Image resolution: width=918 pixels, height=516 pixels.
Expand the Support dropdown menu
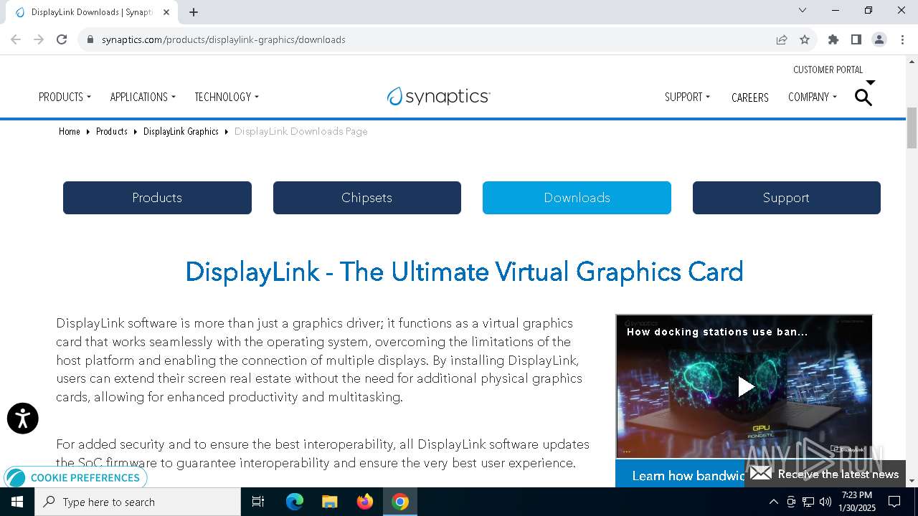pos(687,97)
